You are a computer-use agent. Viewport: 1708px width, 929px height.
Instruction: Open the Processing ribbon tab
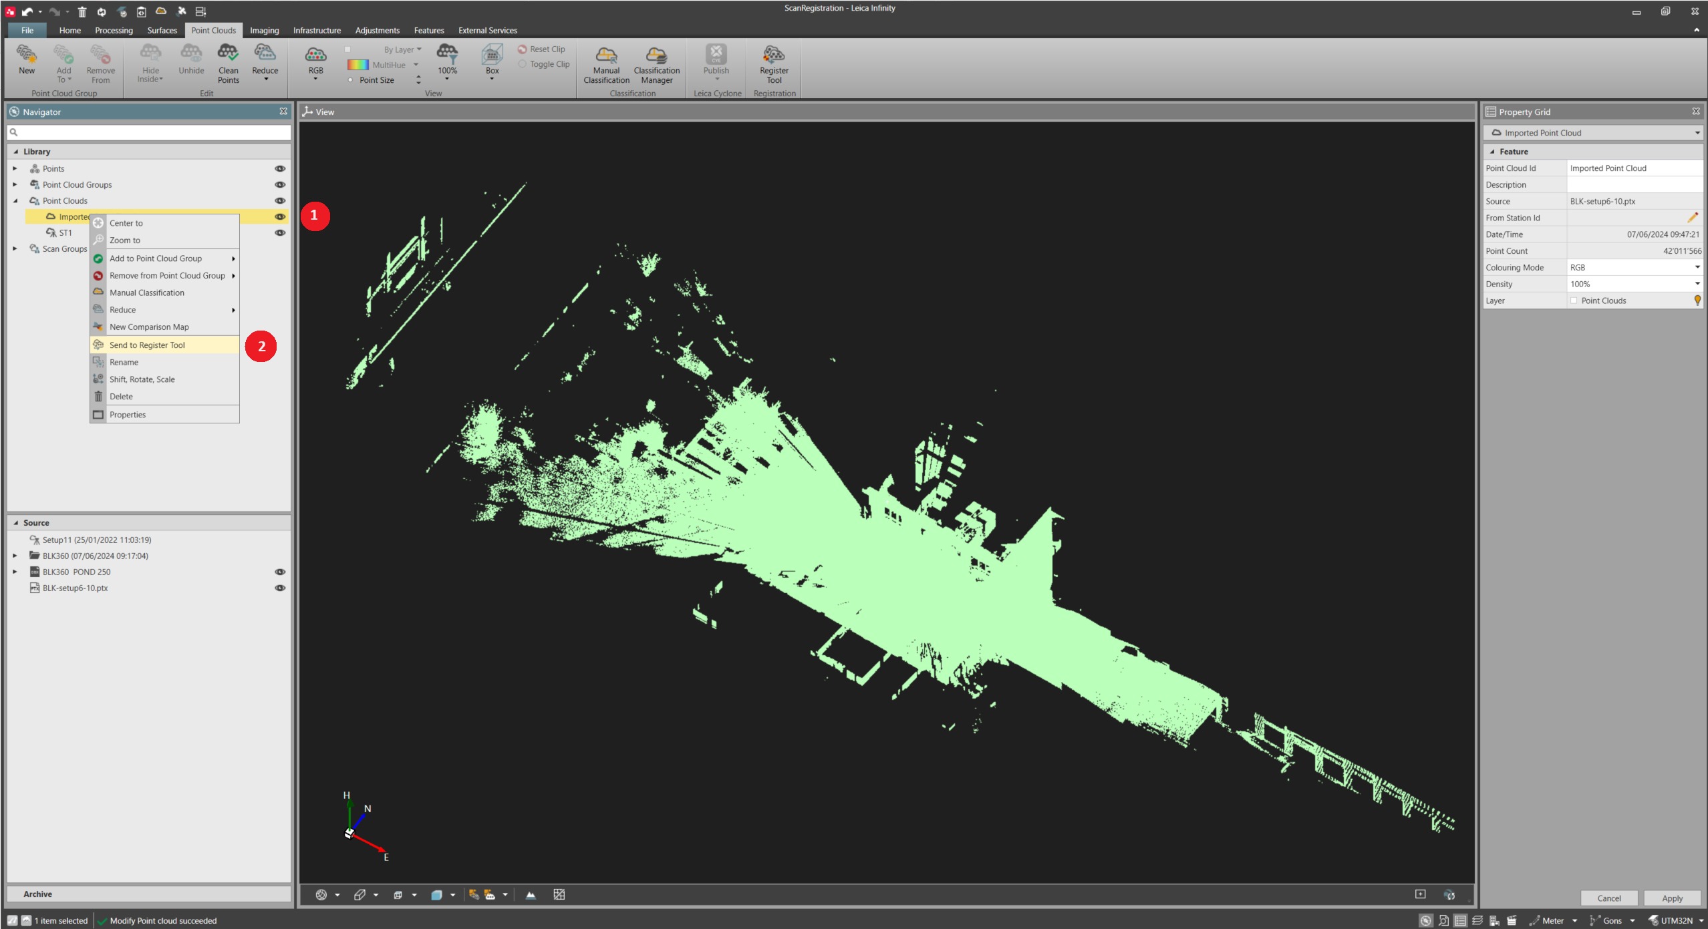click(x=114, y=31)
